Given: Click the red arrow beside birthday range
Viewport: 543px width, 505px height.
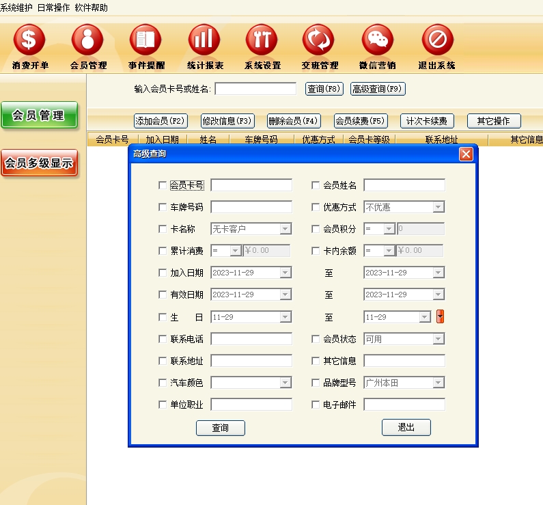Looking at the screenshot, I should point(441,316).
